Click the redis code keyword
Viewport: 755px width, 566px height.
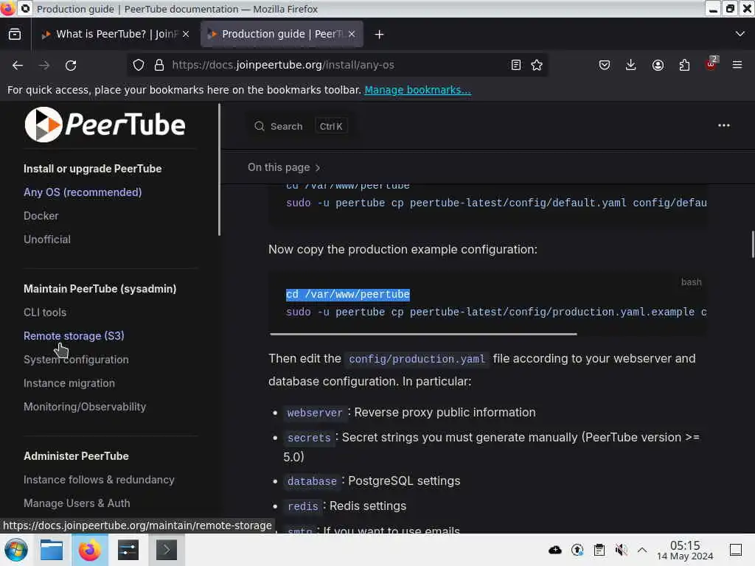(x=302, y=506)
